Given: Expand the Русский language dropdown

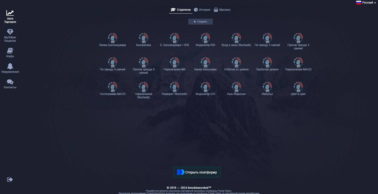Looking at the screenshot, I should pyautogui.click(x=366, y=3).
